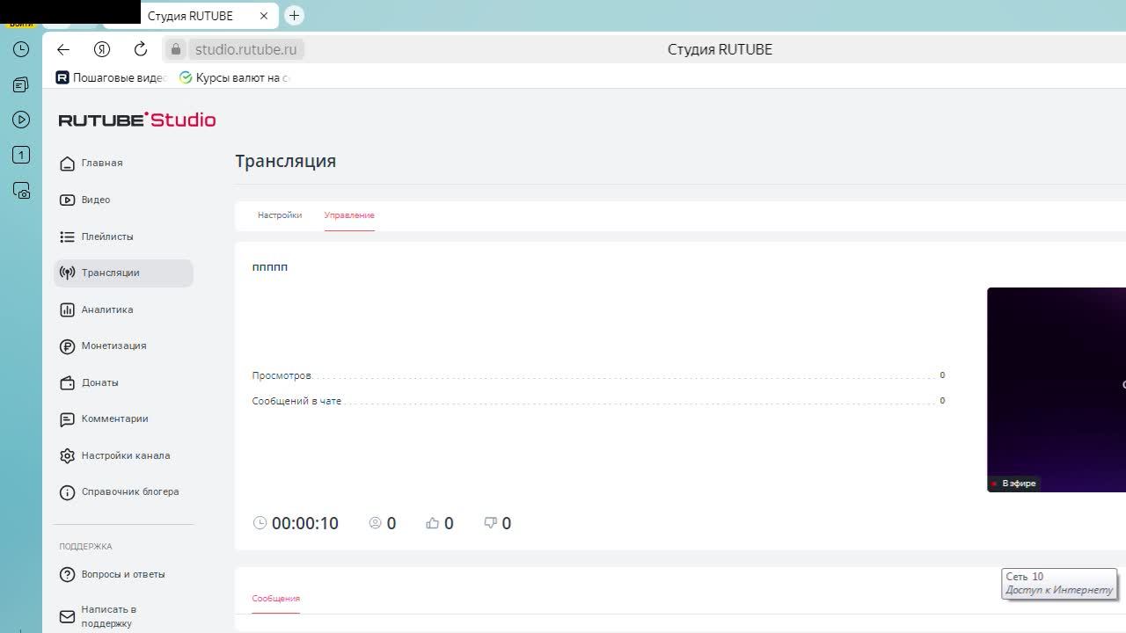
Task: Close the Студия RUTUBE browser tab
Action: 264,16
